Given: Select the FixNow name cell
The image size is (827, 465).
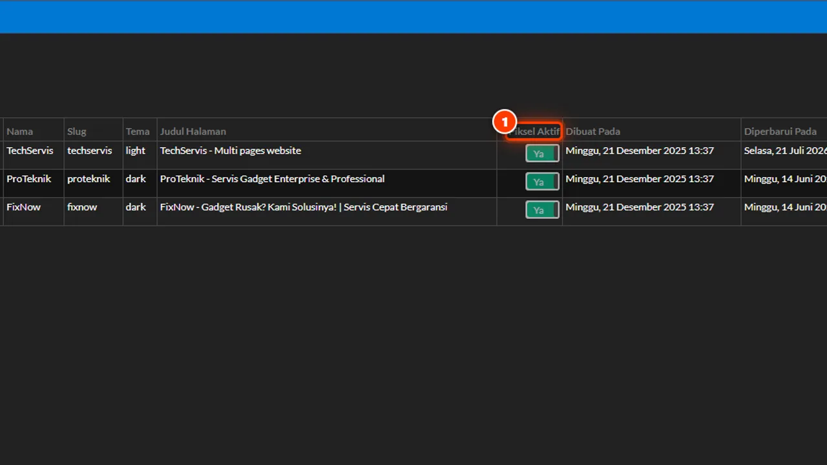Looking at the screenshot, I should click(24, 207).
